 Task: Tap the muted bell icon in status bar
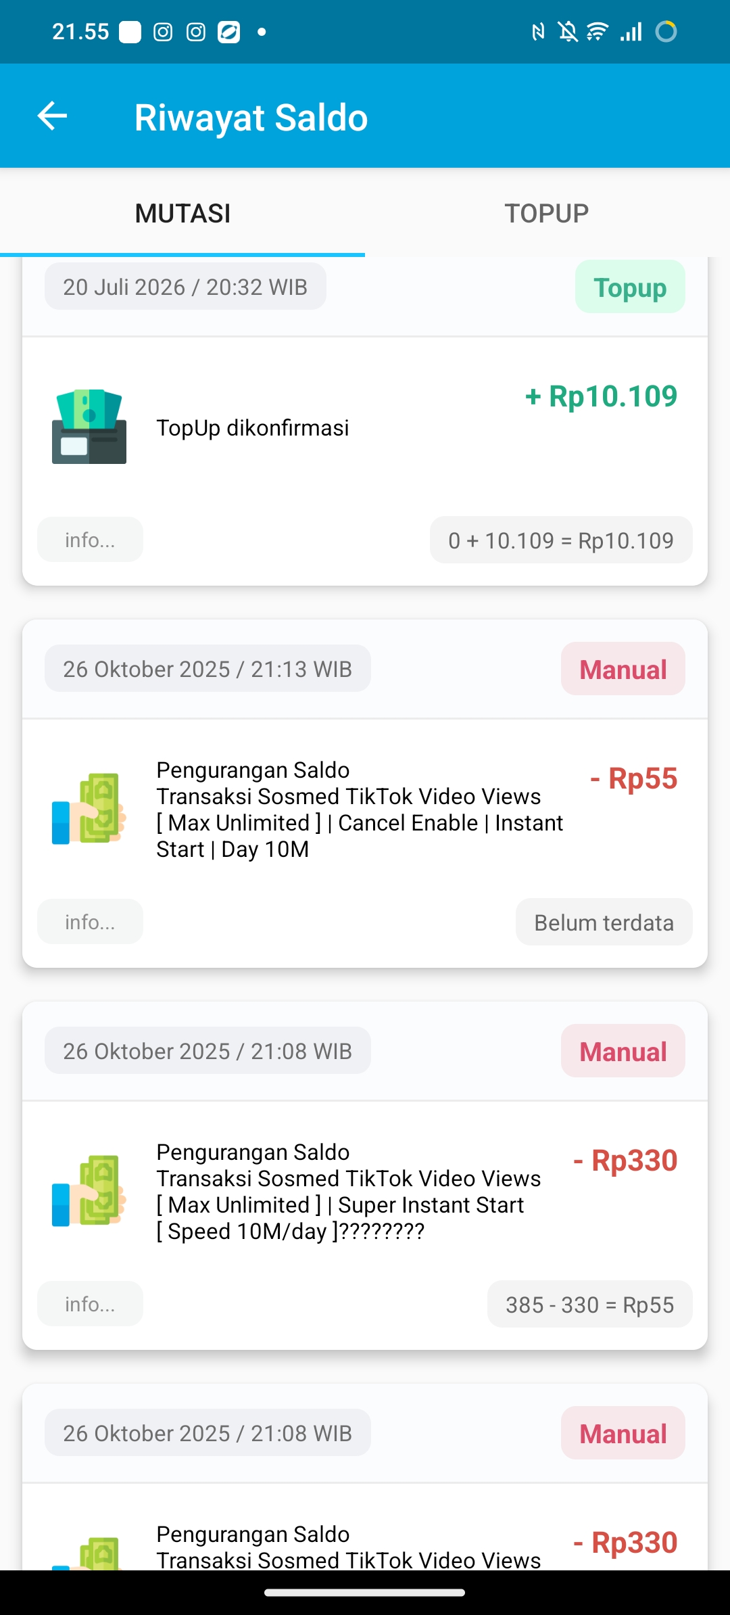568,32
